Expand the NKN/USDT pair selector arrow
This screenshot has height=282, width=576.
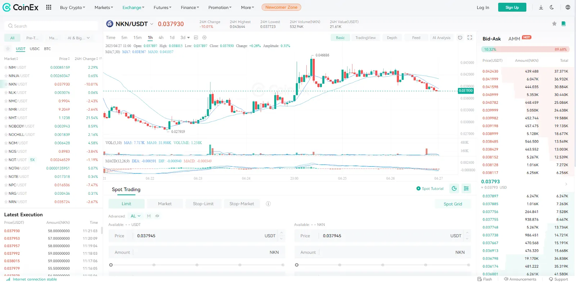point(152,24)
